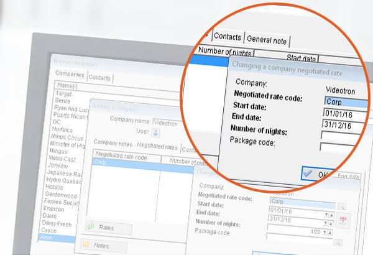The image size is (373, 255).
Task: Click Start date up arrow in lower dialog
Action: [331, 215]
